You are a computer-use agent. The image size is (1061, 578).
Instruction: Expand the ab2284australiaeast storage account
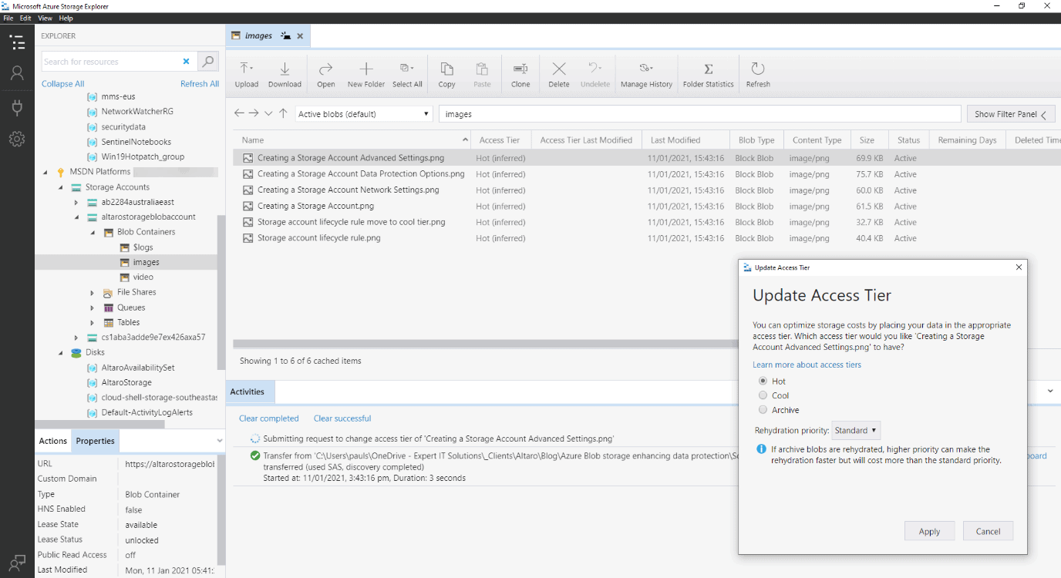[x=76, y=202]
